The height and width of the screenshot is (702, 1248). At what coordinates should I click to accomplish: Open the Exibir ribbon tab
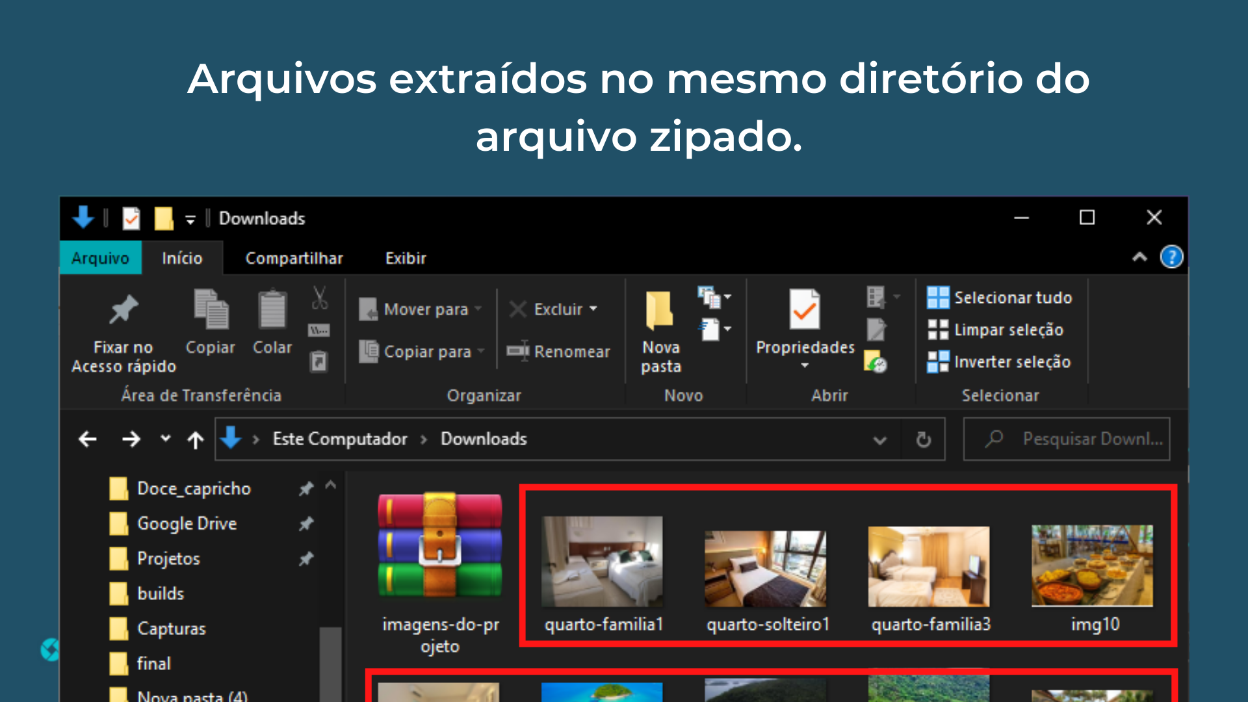tap(406, 258)
